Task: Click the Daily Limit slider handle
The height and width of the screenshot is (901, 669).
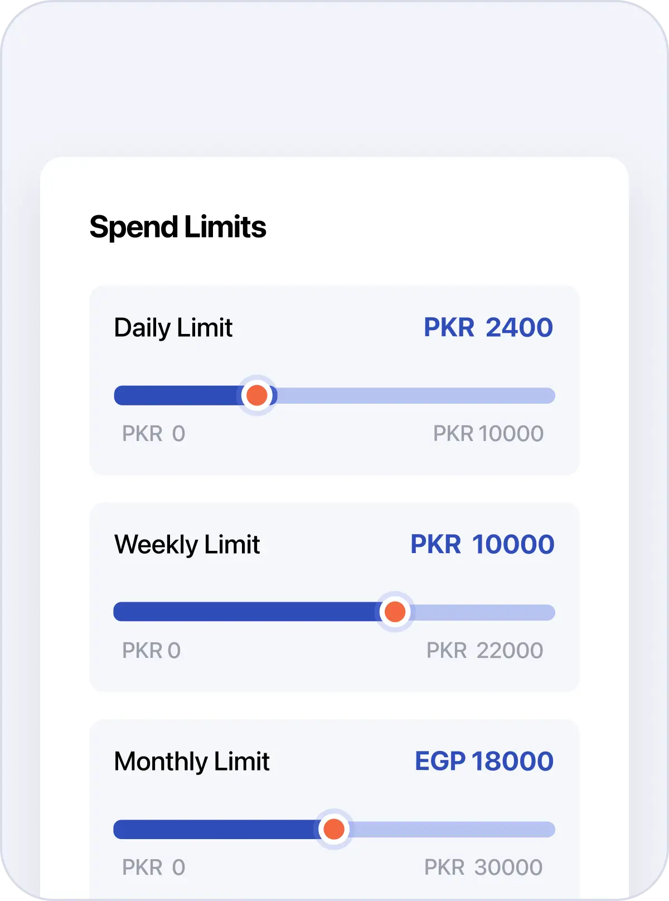Action: click(x=257, y=395)
